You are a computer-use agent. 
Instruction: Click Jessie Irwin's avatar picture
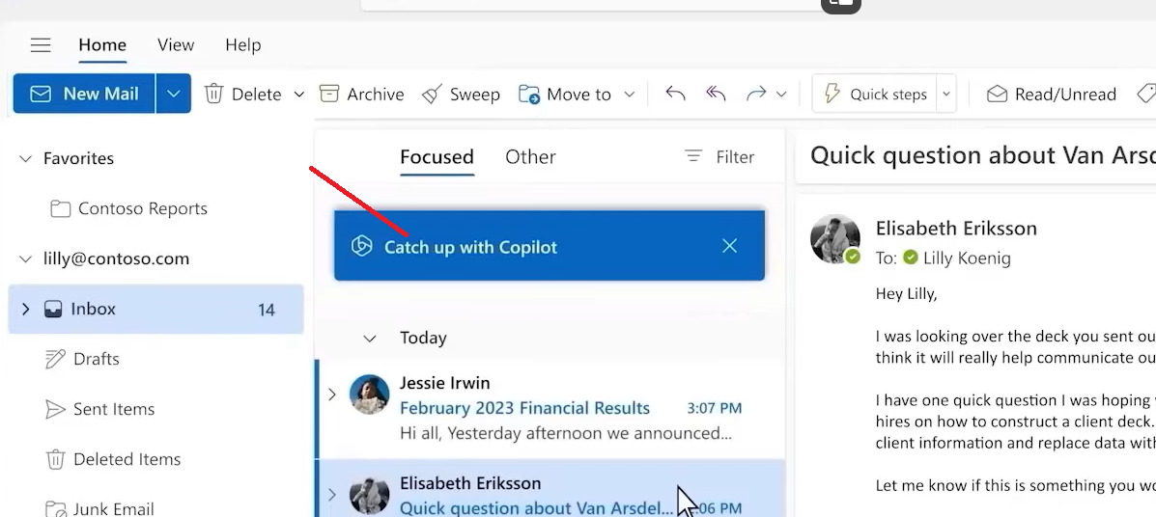(x=369, y=394)
